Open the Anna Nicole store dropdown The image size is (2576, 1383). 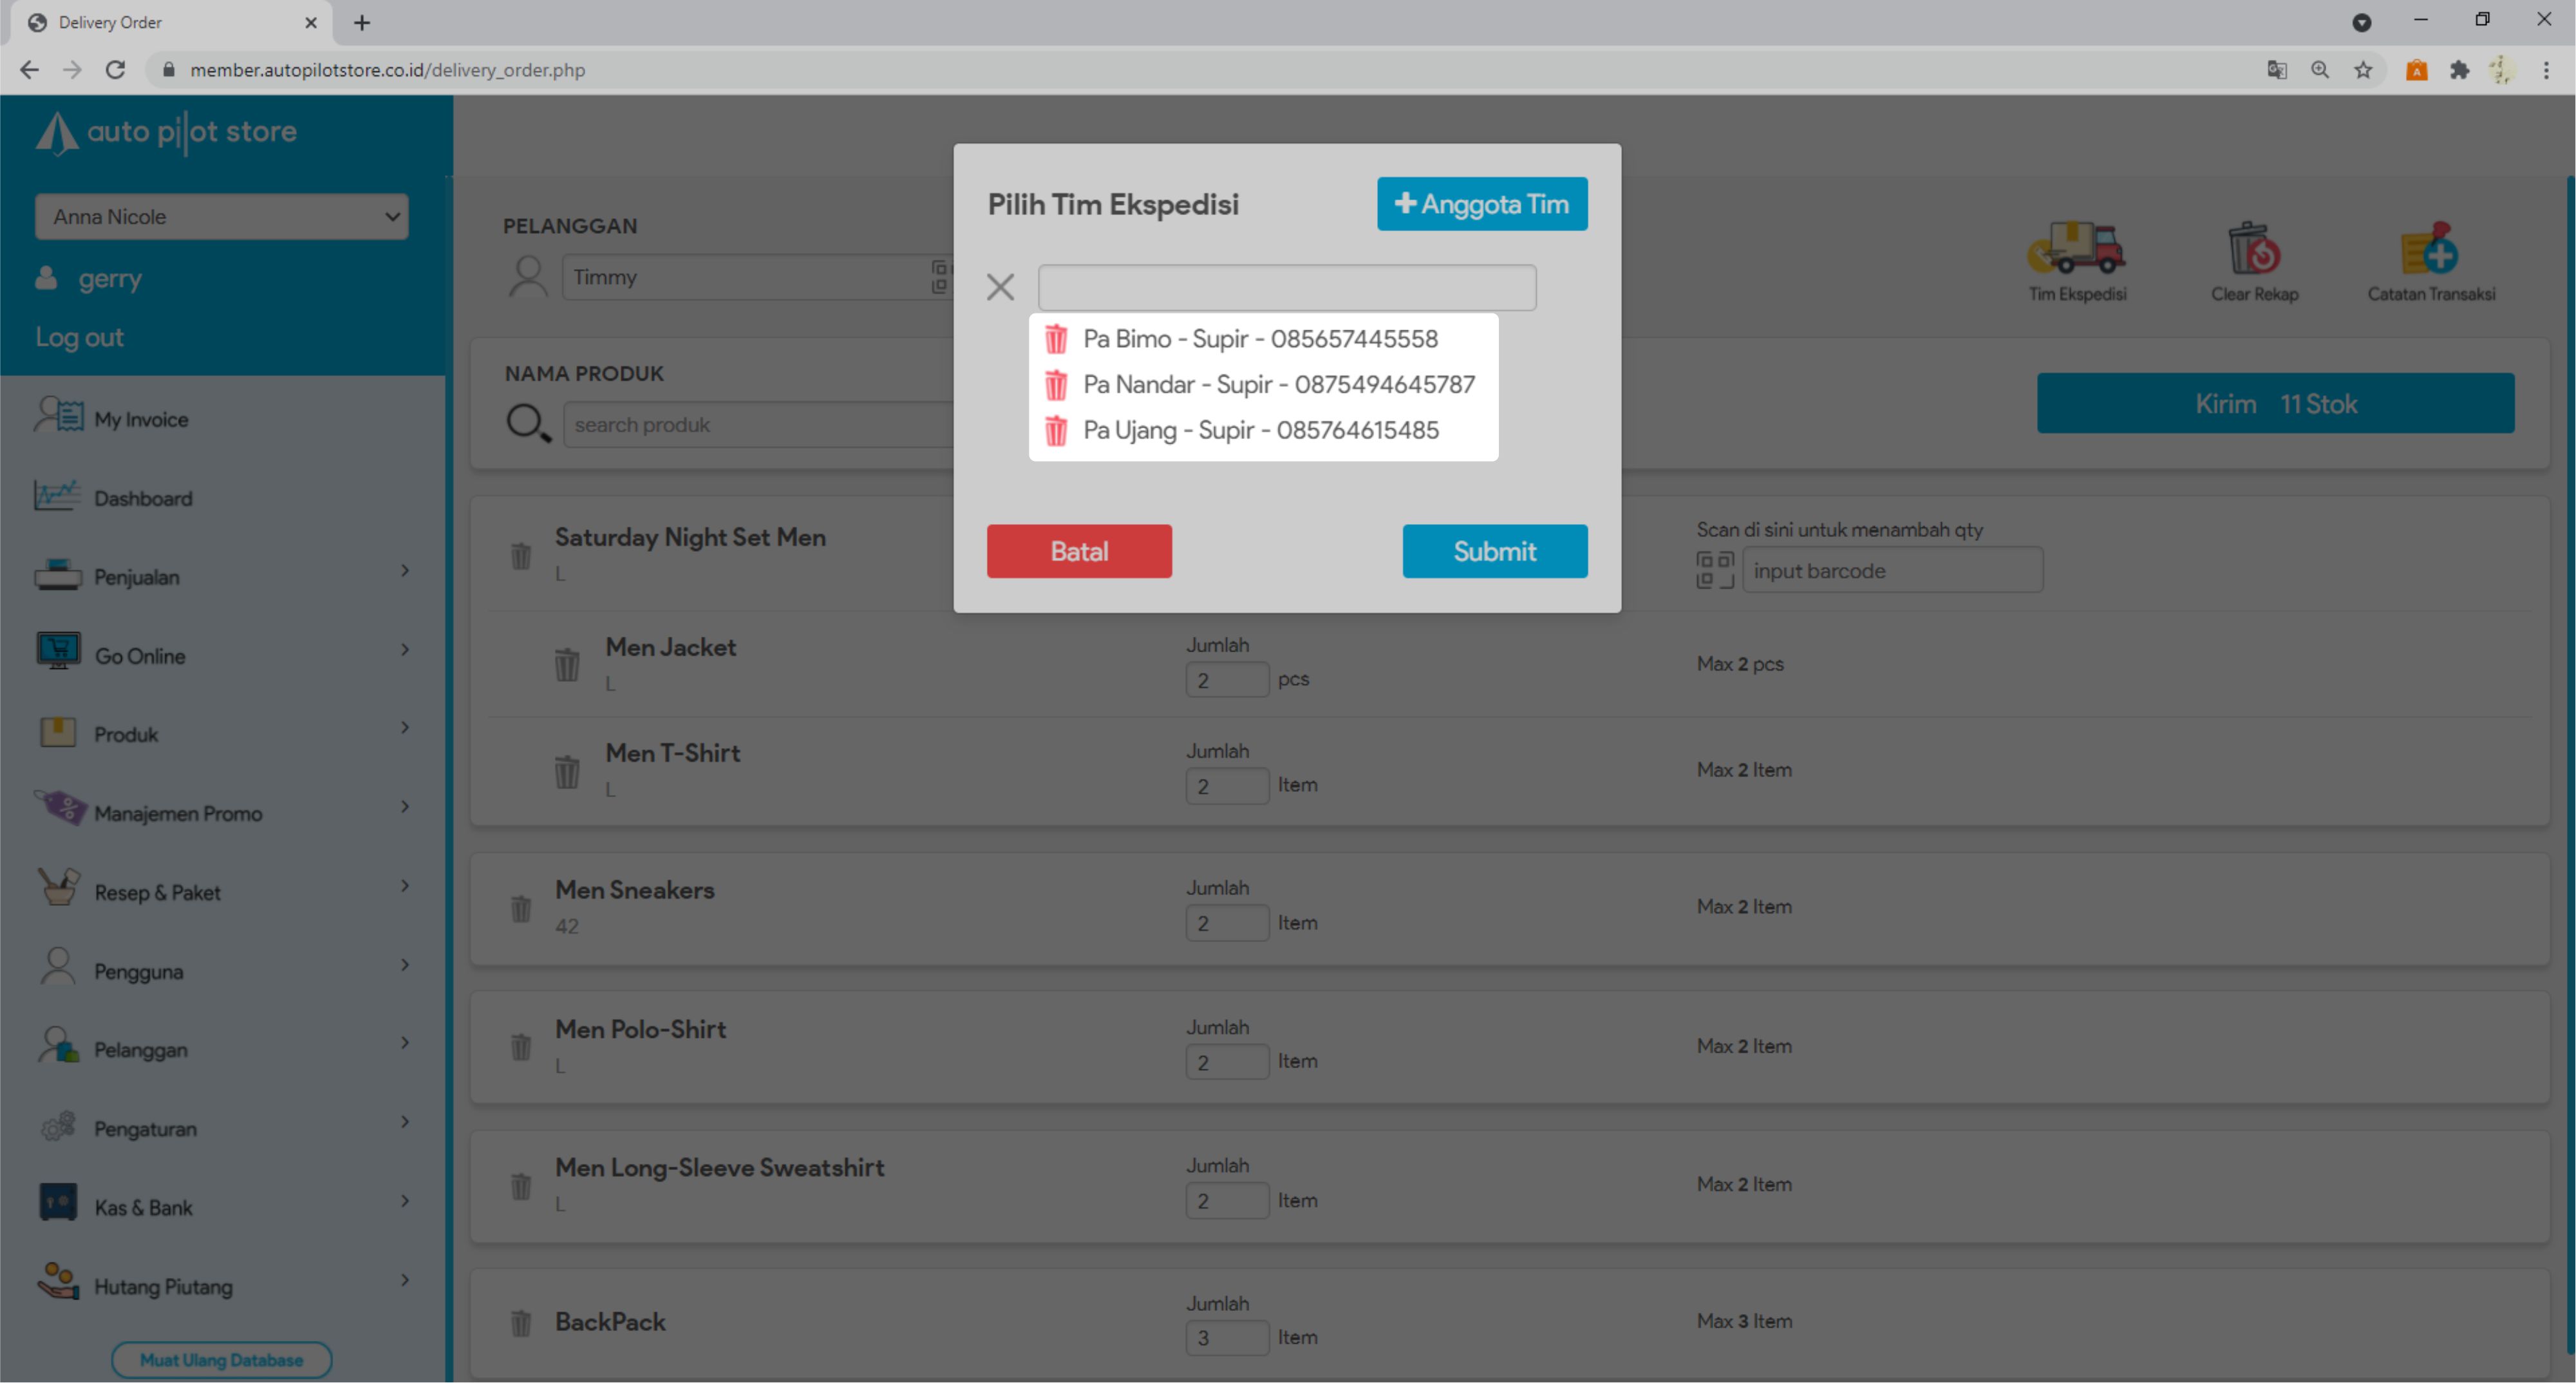[222, 217]
